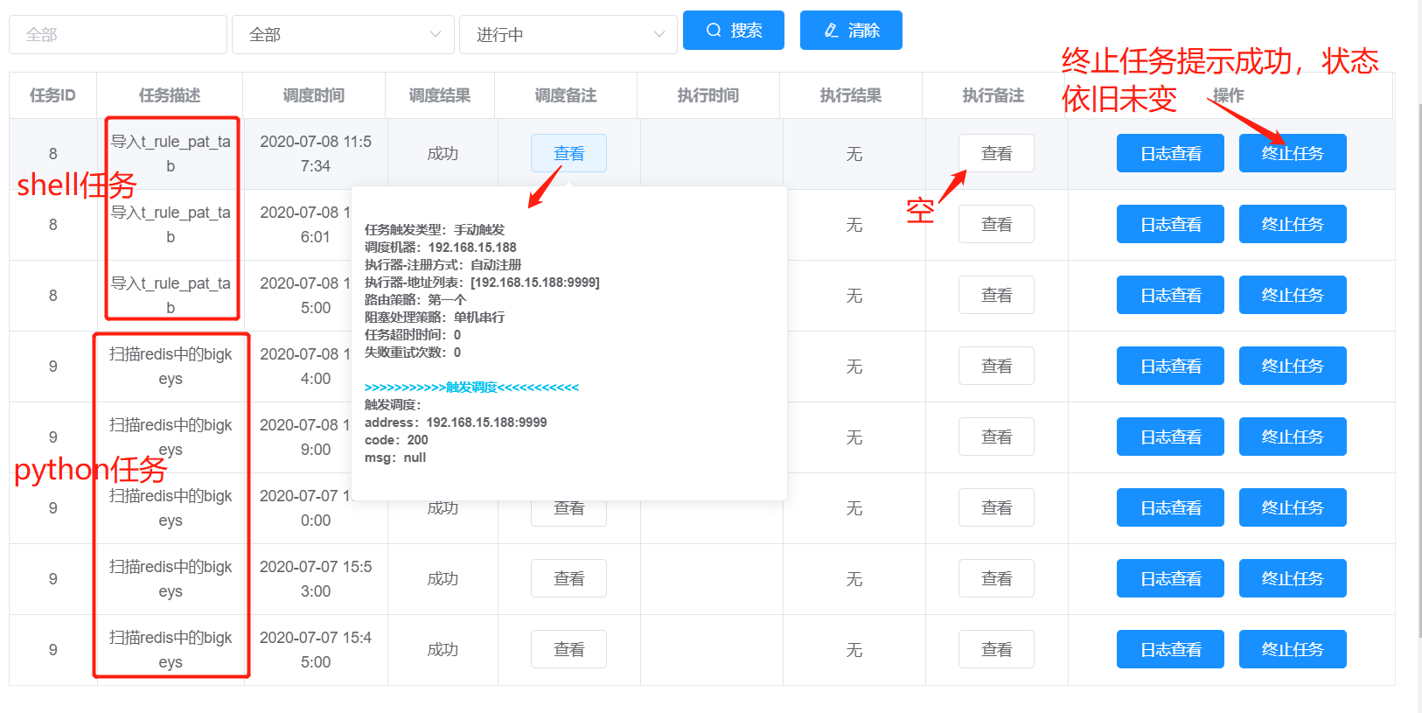Click the code: 200 line in popup
The image size is (1422, 713).
396,440
